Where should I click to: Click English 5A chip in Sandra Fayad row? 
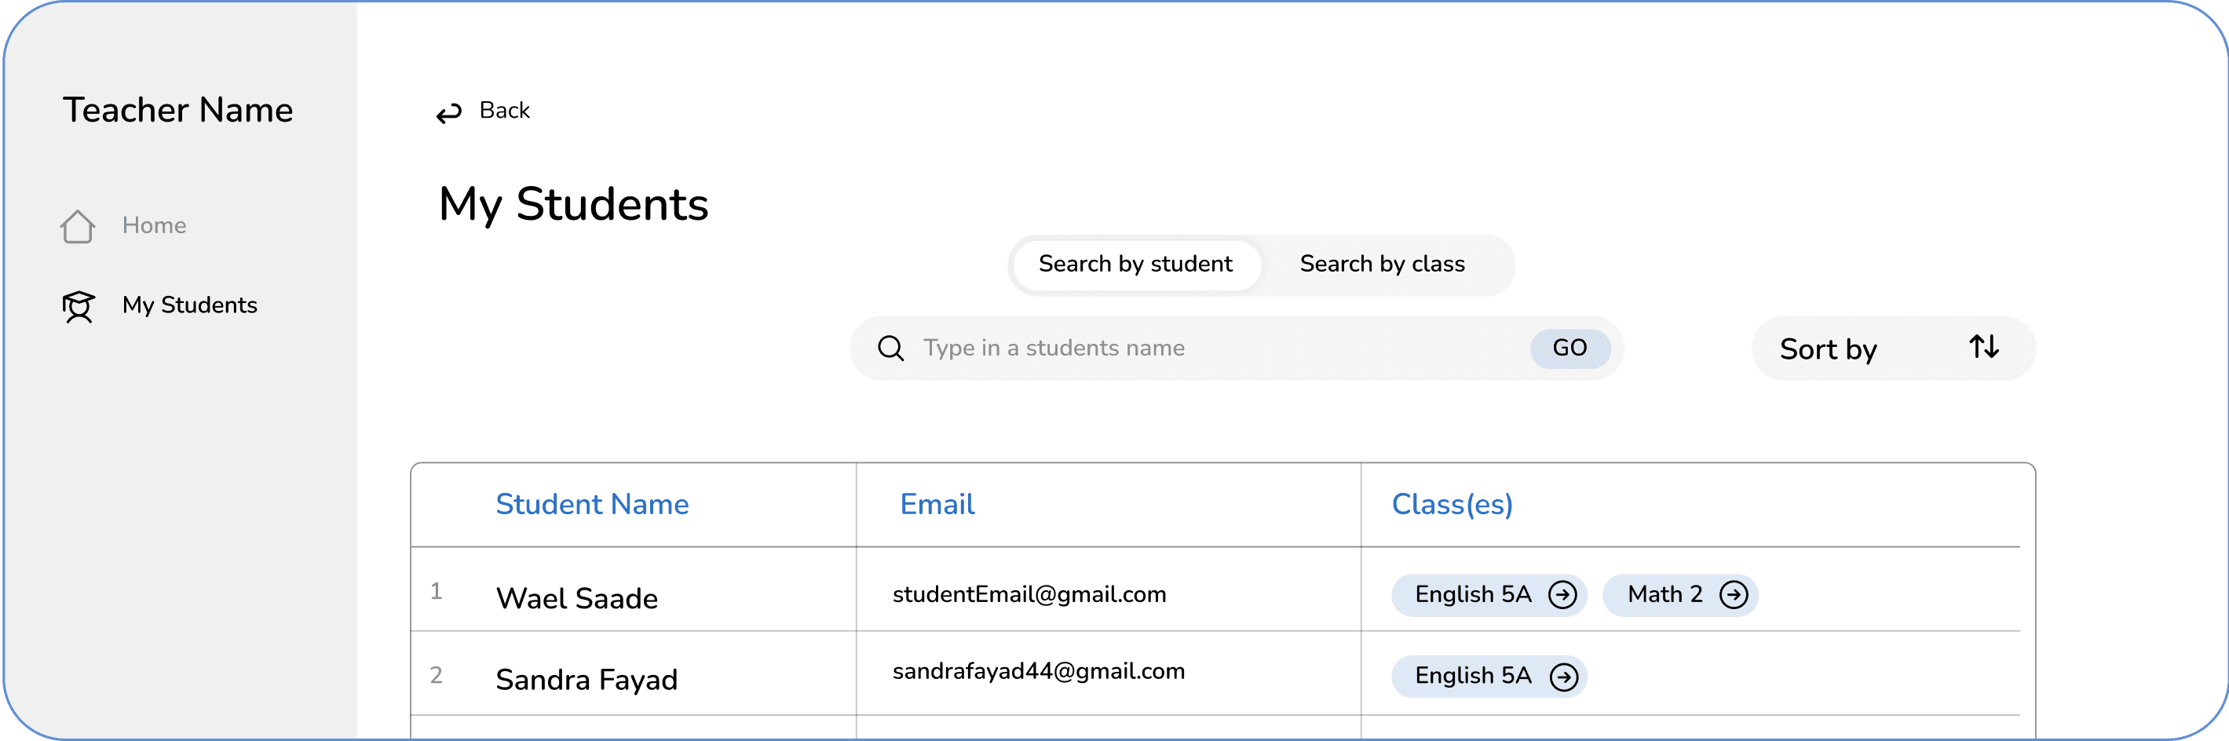[1489, 677]
